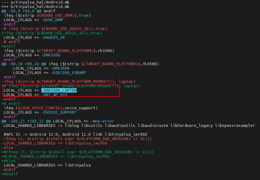Click the BOARD_USE_DRM ifeq line
260x180 pixels.
tap(47, 16)
